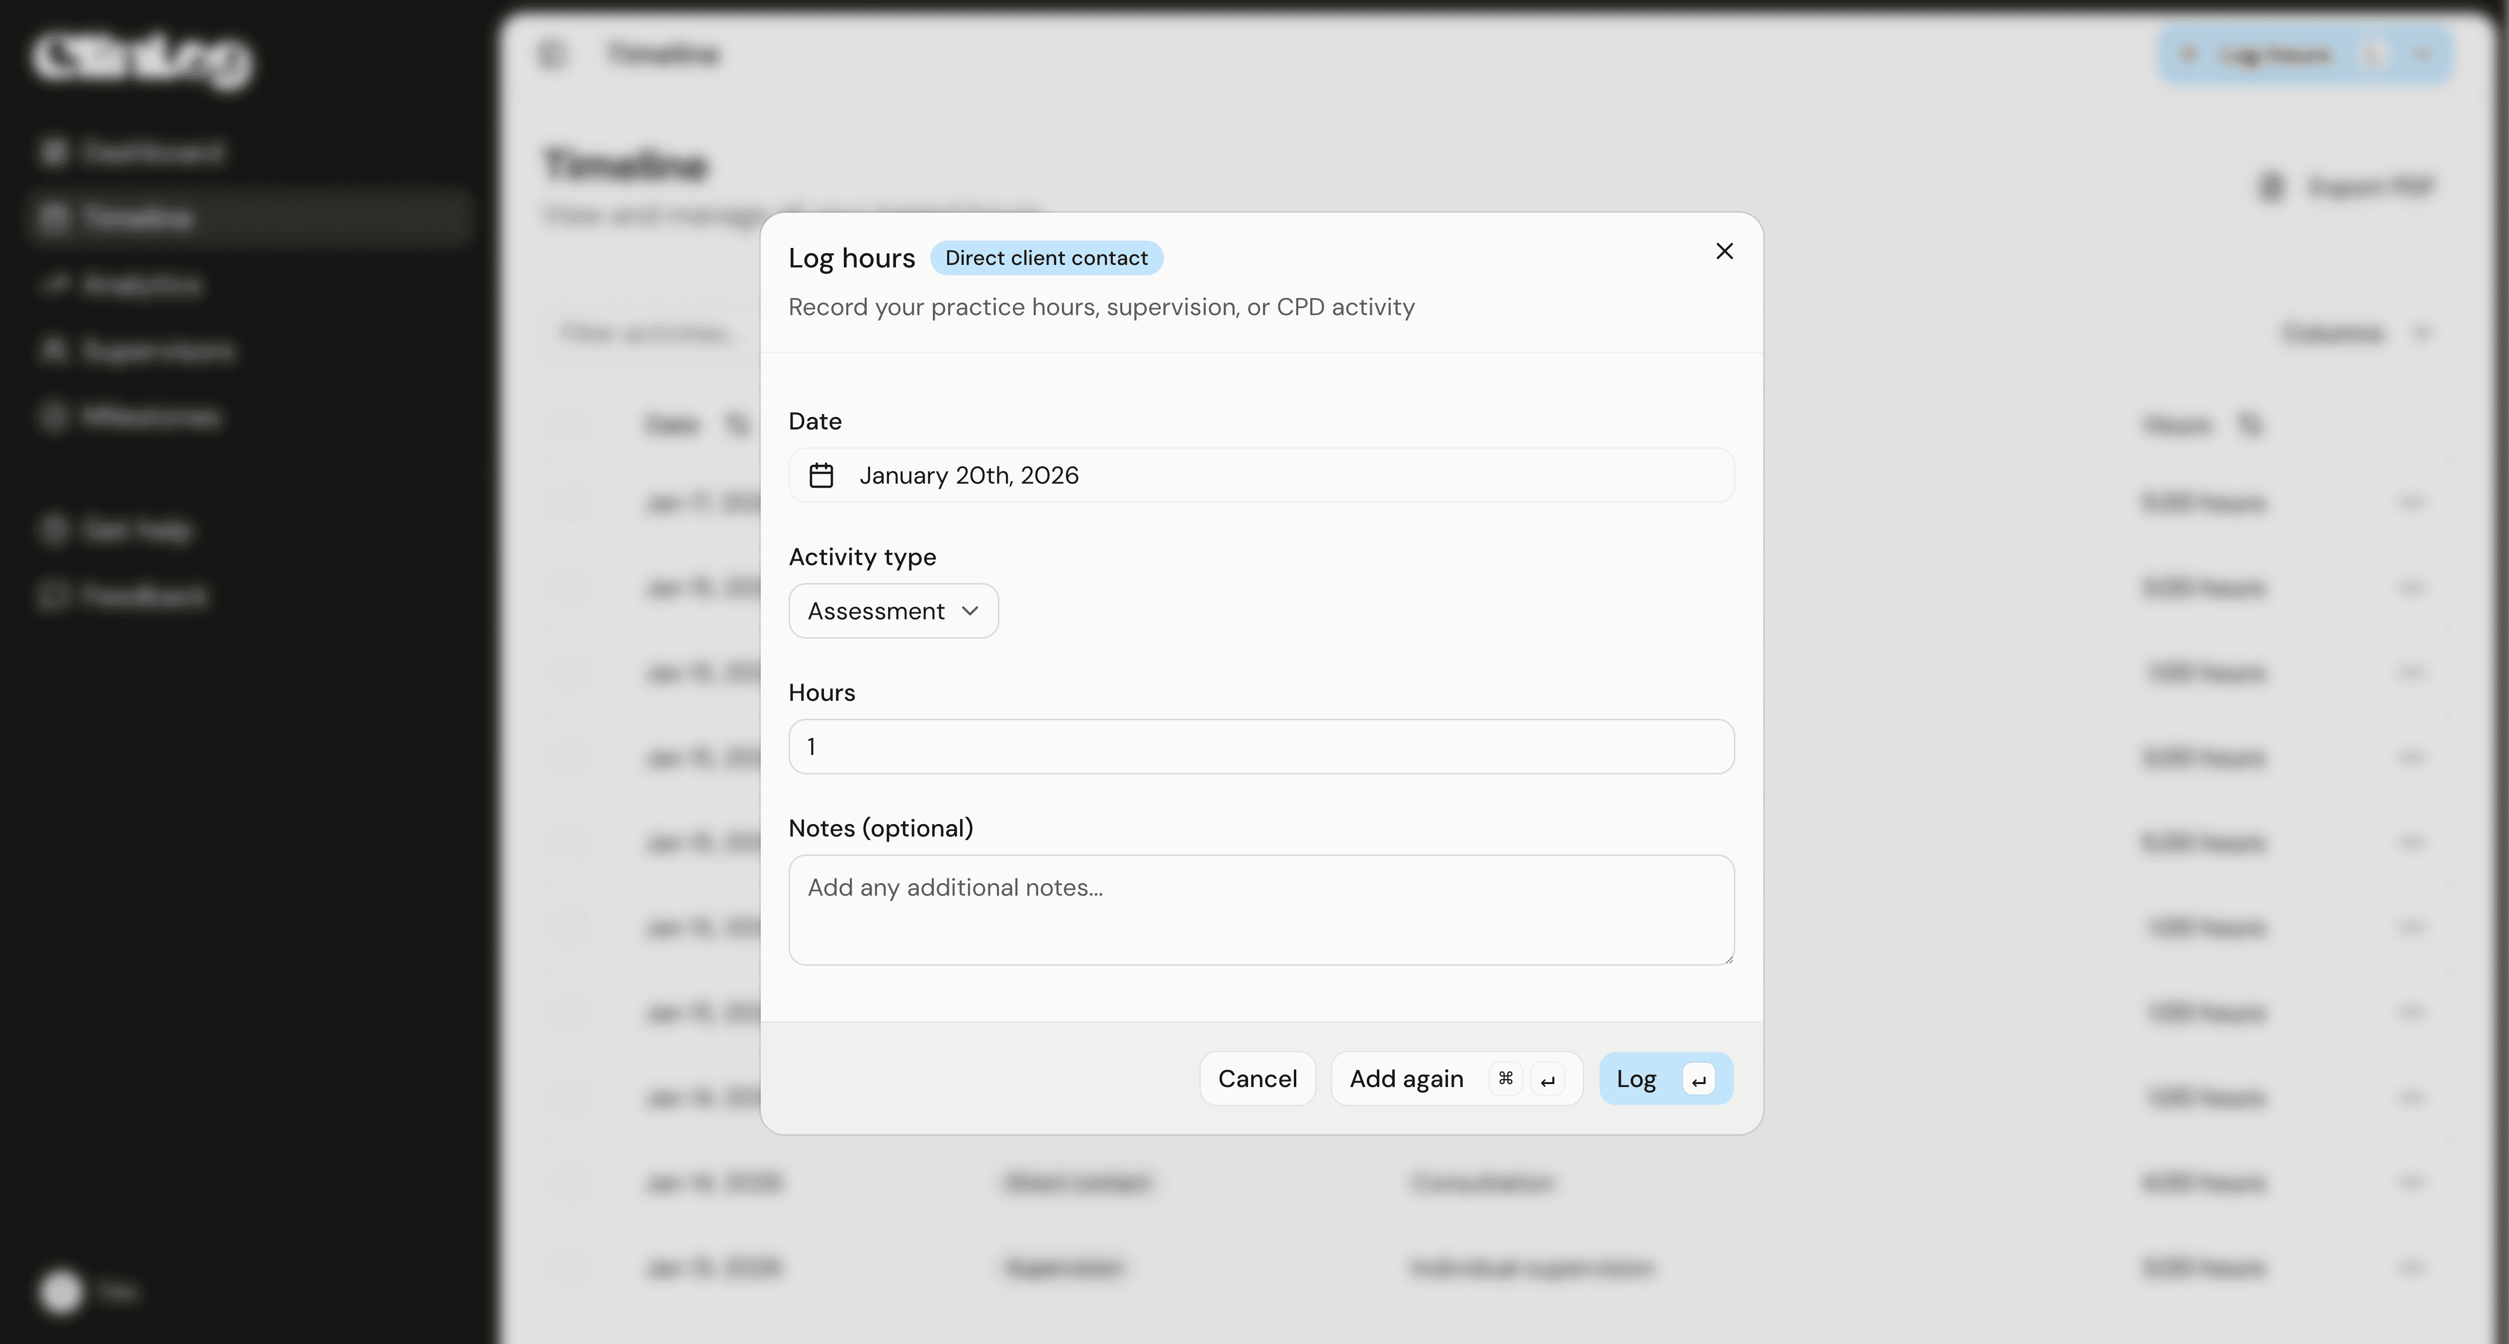
Task: Toggle the sidebar icon beside the Timeline header
Action: (x=551, y=54)
